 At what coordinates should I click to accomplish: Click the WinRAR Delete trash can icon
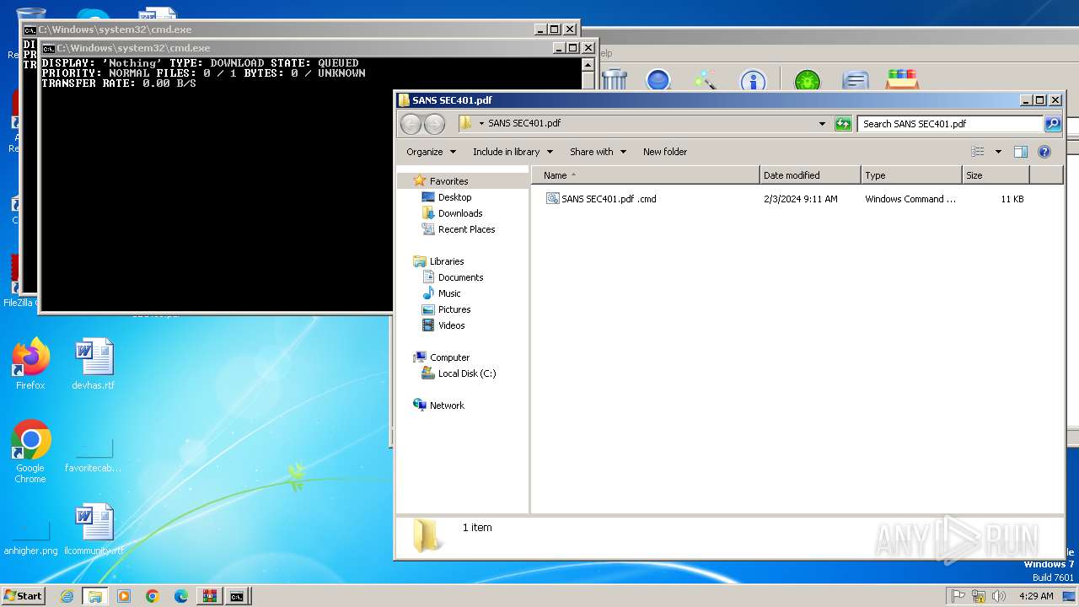click(615, 80)
